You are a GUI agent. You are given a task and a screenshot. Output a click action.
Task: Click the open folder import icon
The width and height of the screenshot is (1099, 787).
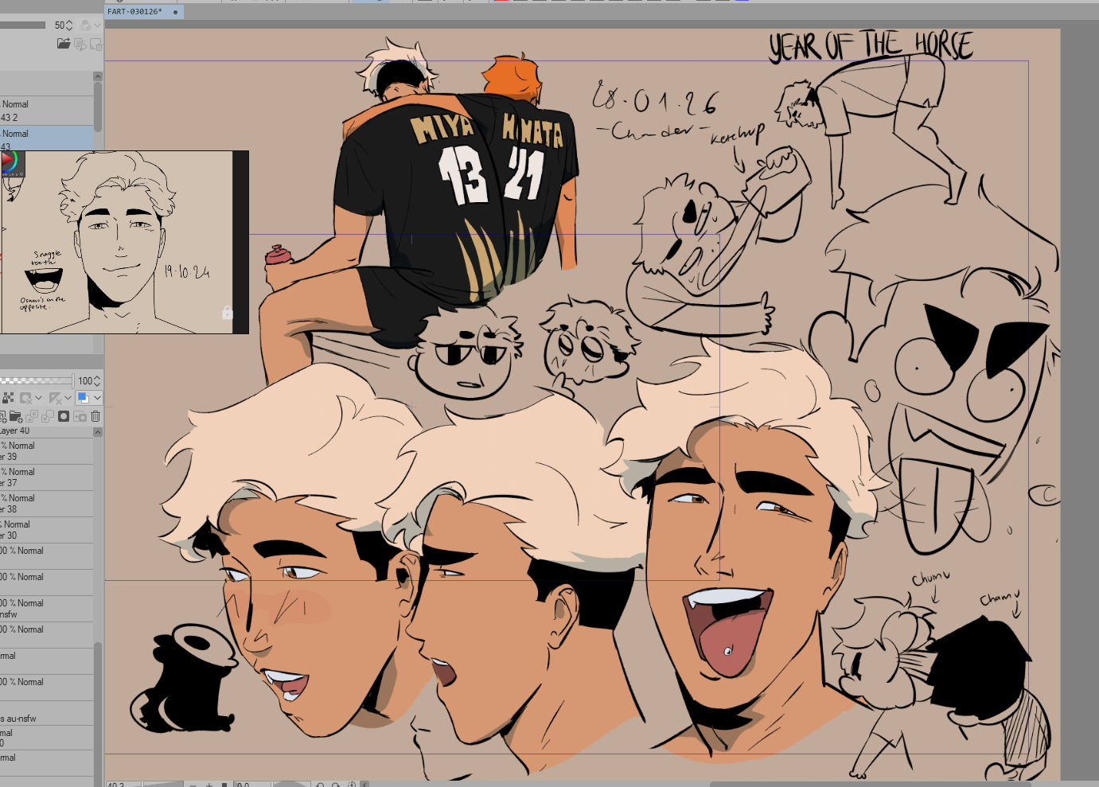(x=64, y=44)
